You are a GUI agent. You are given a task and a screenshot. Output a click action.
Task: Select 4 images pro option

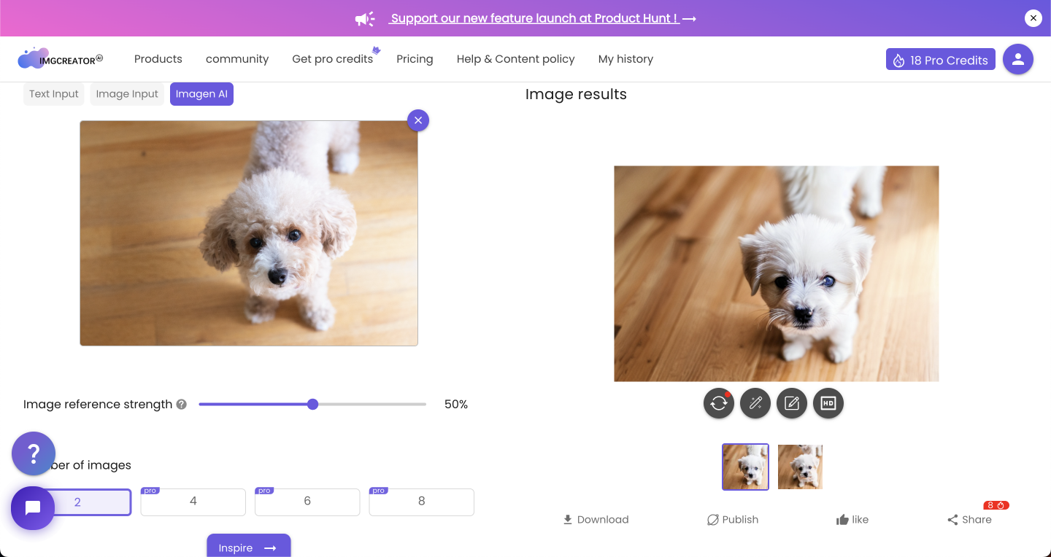click(x=193, y=502)
